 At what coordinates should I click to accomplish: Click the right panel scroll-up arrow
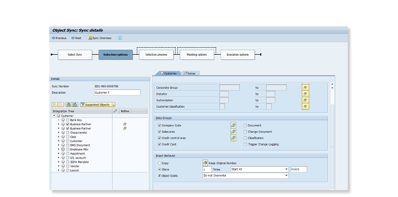pos(332,84)
